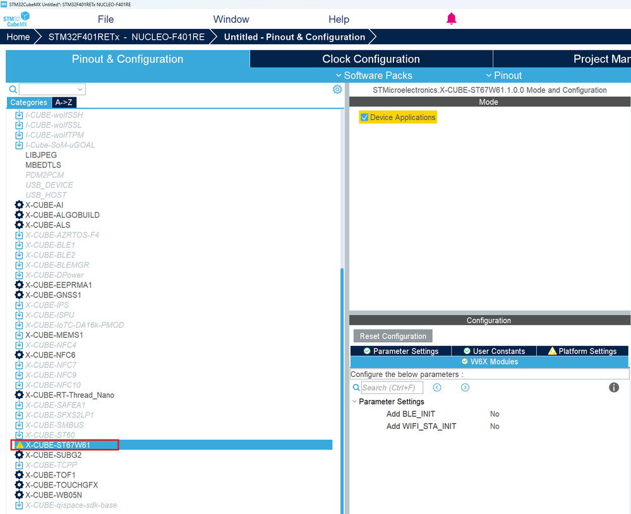Open the Parameter Settings configuration tab
Image resolution: width=631 pixels, height=514 pixels.
tap(401, 351)
